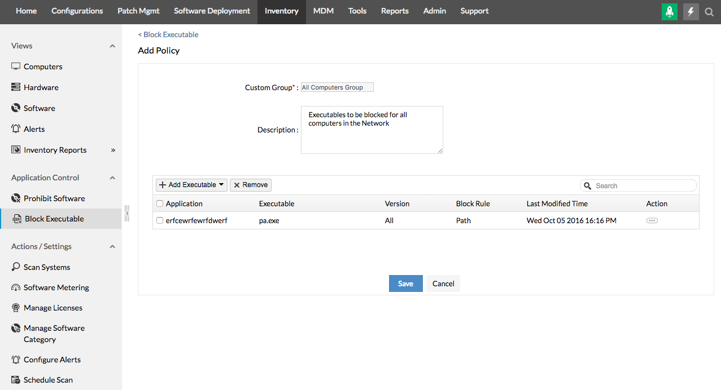Screen dimensions: 721x390
Task: Click the Computers monitor icon in sidebar
Action: 16,67
